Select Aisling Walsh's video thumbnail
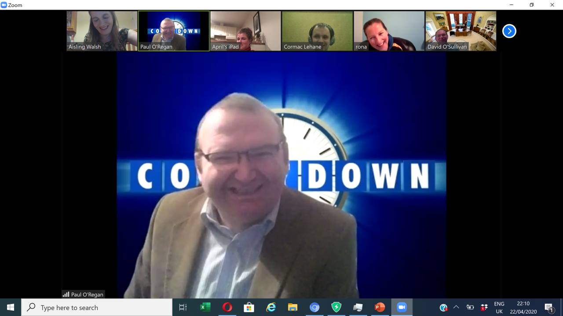Screen dimensions: 563x316 tap(102, 31)
